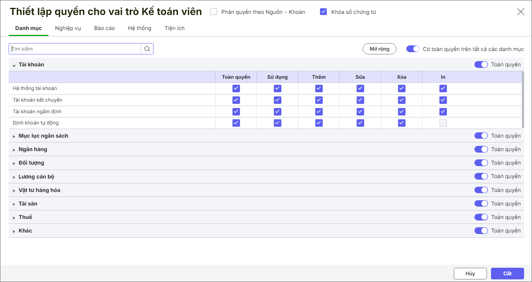Screen dimensions: 532x282
Task: Expand the Ngân hàng category
Action: coord(14,150)
